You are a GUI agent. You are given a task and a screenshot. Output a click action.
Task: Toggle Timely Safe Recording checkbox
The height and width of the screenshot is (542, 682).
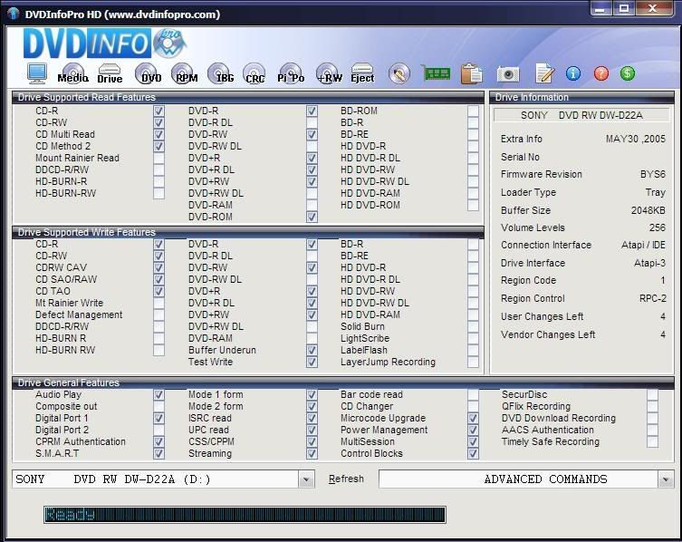pos(652,442)
